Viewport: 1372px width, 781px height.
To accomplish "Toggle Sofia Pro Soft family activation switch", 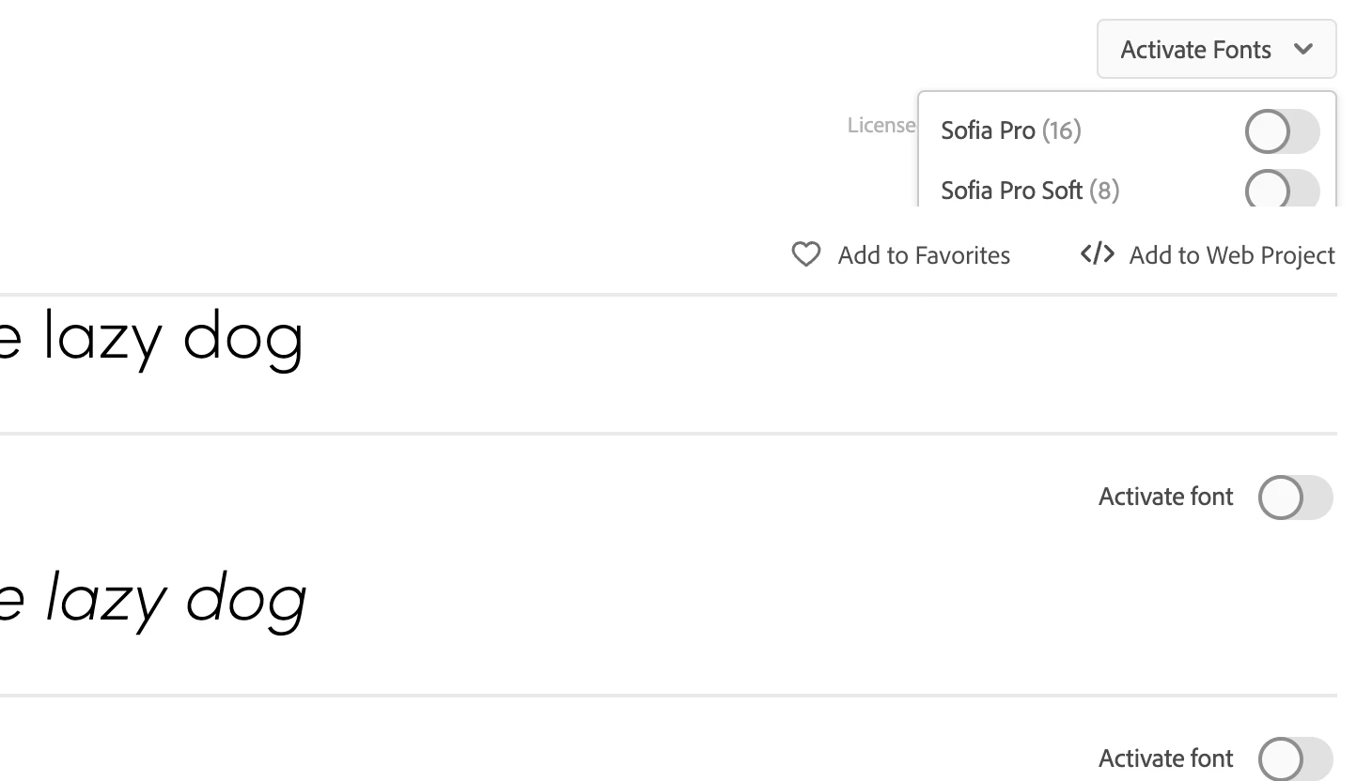I will (1282, 191).
